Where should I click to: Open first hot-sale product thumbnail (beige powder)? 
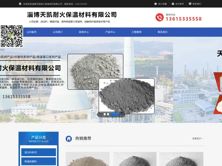coord(88,159)
